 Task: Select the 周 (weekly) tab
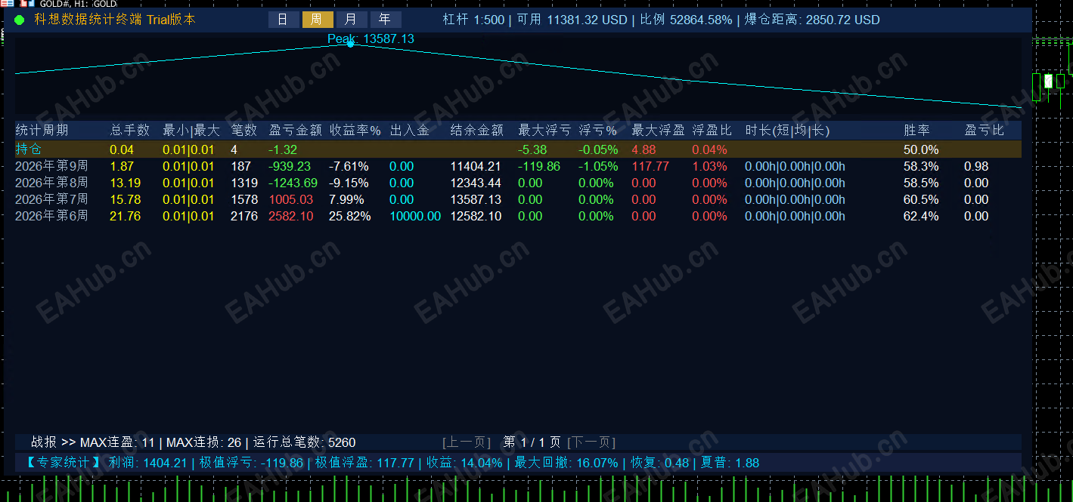[318, 20]
